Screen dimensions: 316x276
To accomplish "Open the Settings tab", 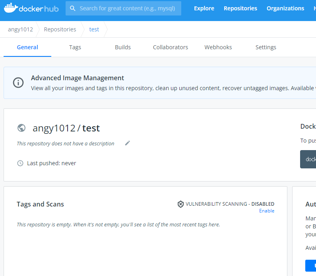I will tap(266, 47).
